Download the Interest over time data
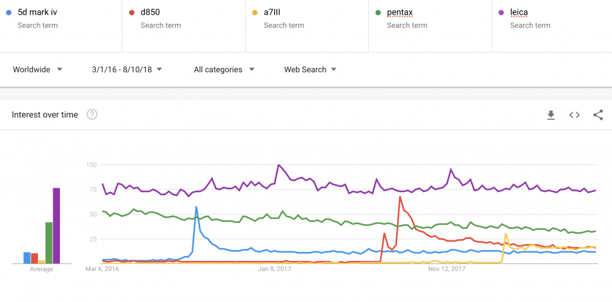612x302 pixels. click(551, 115)
